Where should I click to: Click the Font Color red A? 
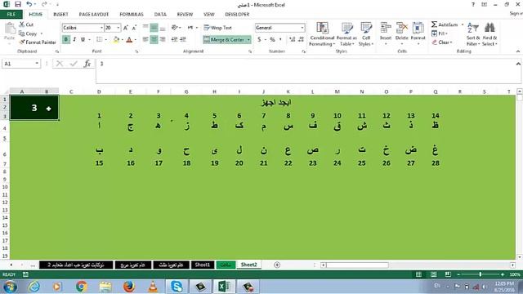tap(129, 40)
